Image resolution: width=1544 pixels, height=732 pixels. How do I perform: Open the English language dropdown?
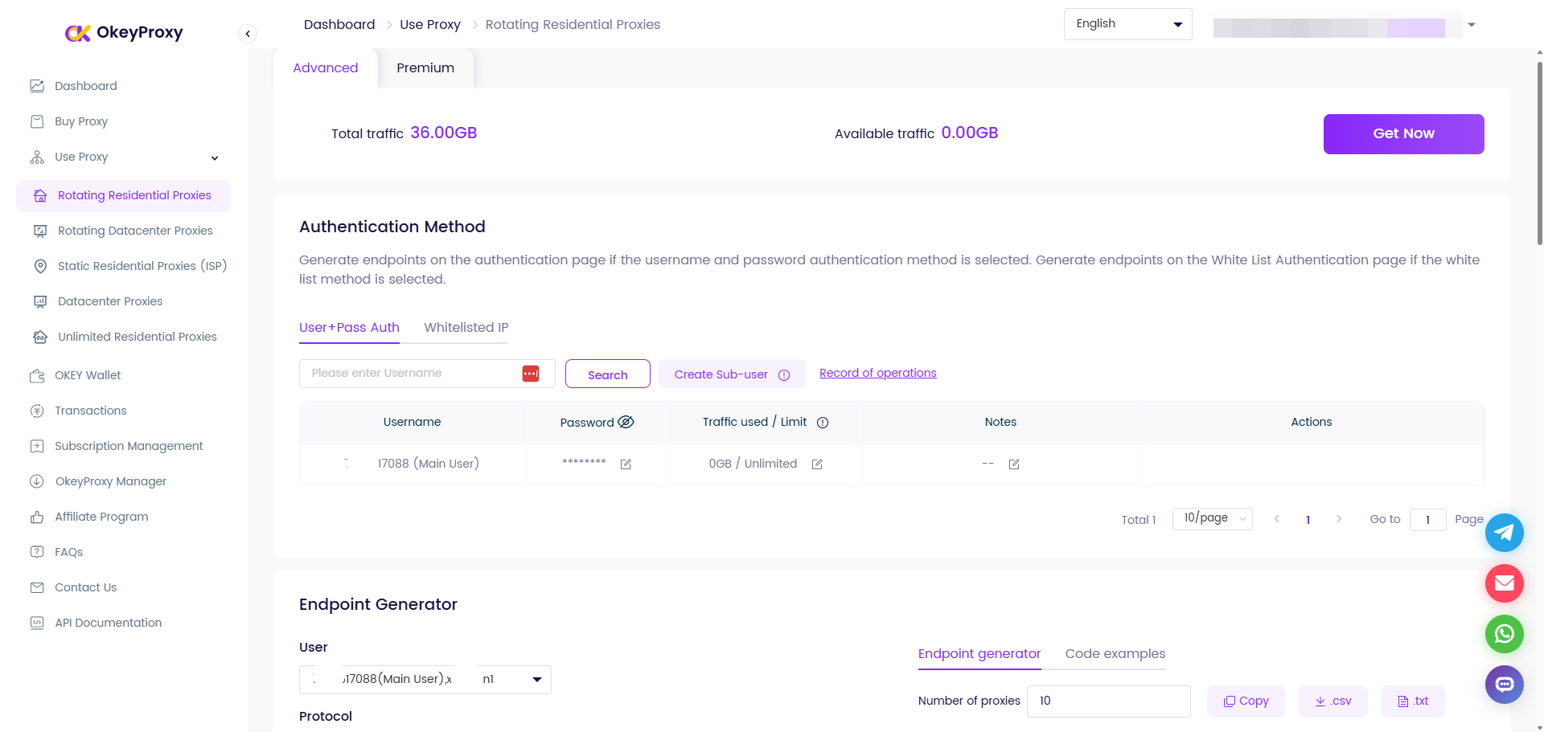[x=1127, y=24]
